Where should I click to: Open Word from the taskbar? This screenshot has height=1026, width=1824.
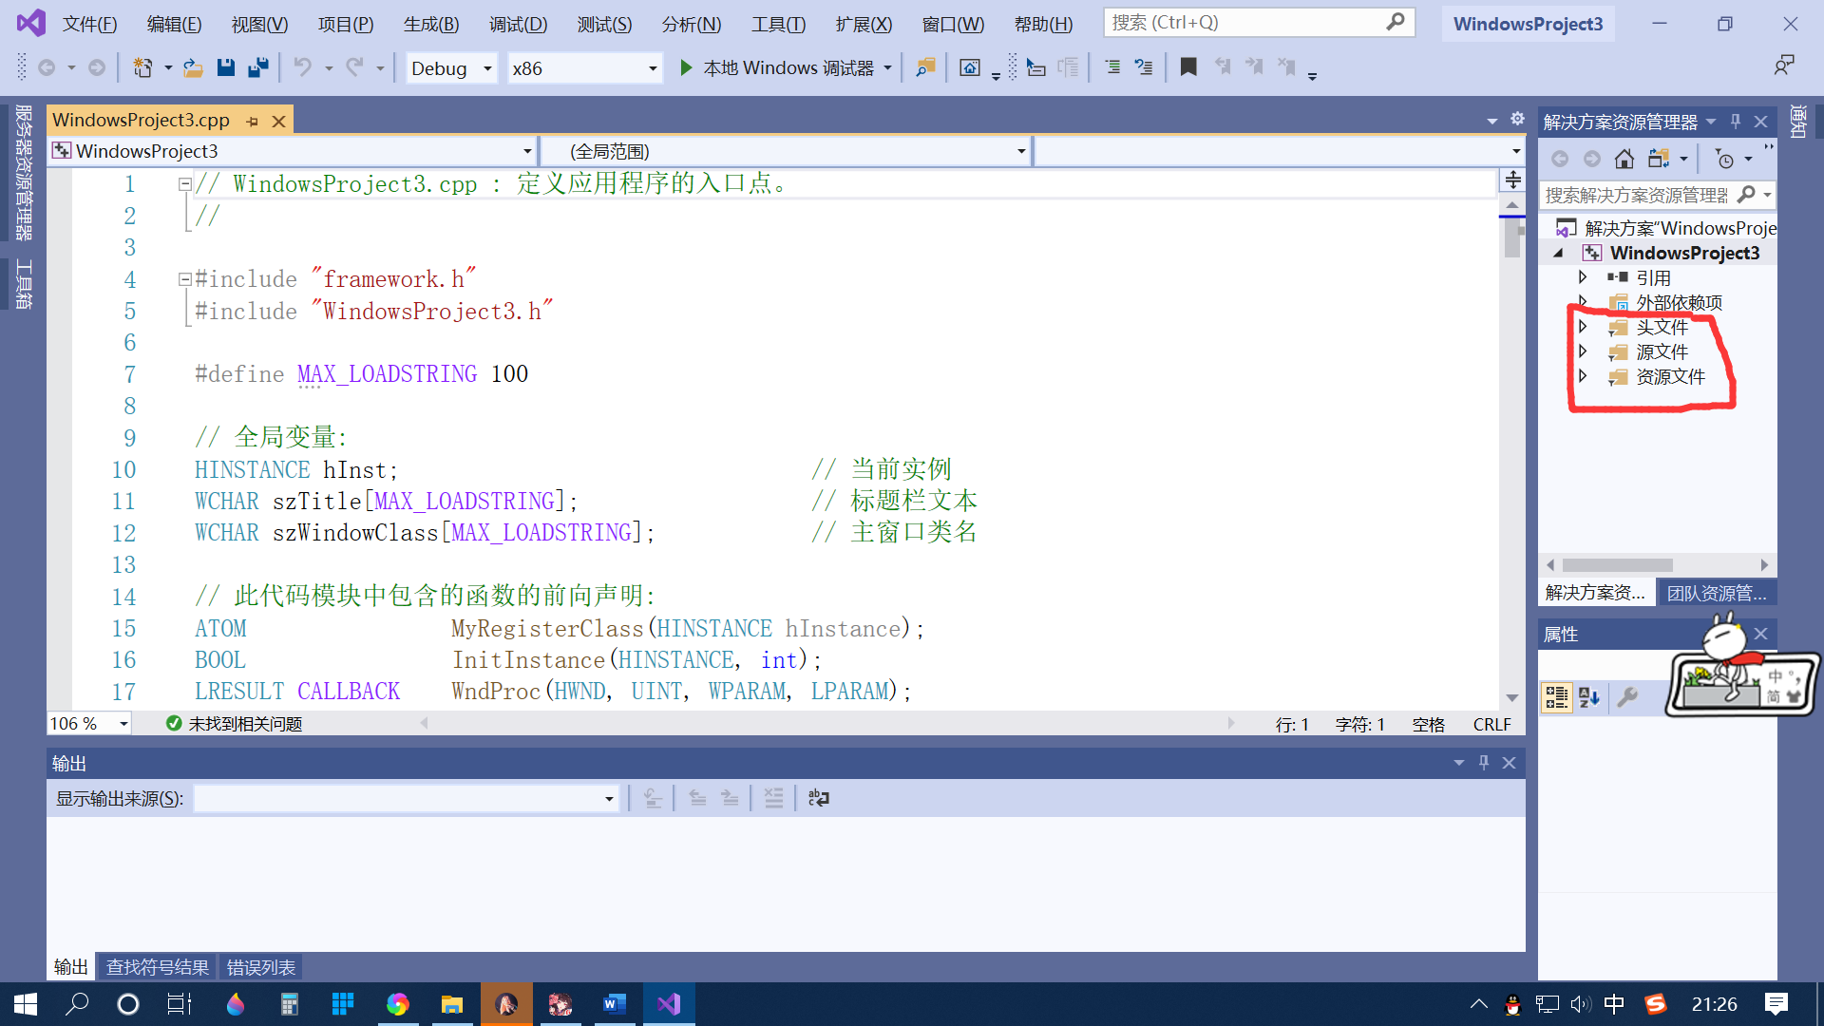[615, 1004]
